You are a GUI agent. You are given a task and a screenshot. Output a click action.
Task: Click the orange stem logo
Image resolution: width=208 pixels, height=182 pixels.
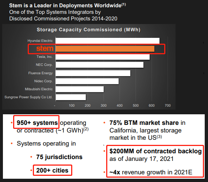click(x=45, y=48)
